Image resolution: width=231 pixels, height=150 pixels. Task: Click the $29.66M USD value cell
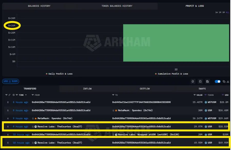pyautogui.click(x=223, y=119)
